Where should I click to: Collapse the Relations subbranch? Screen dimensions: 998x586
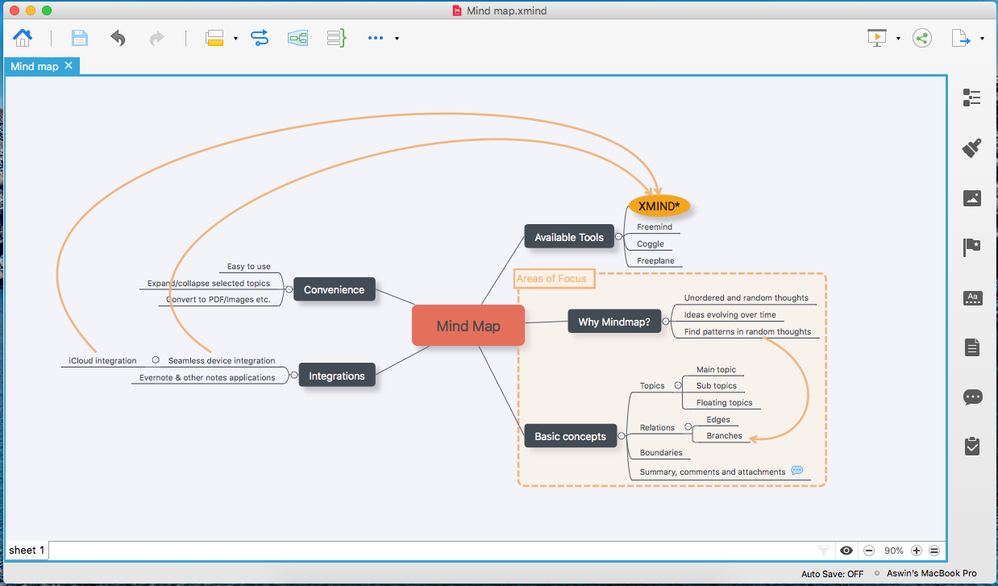click(x=688, y=427)
